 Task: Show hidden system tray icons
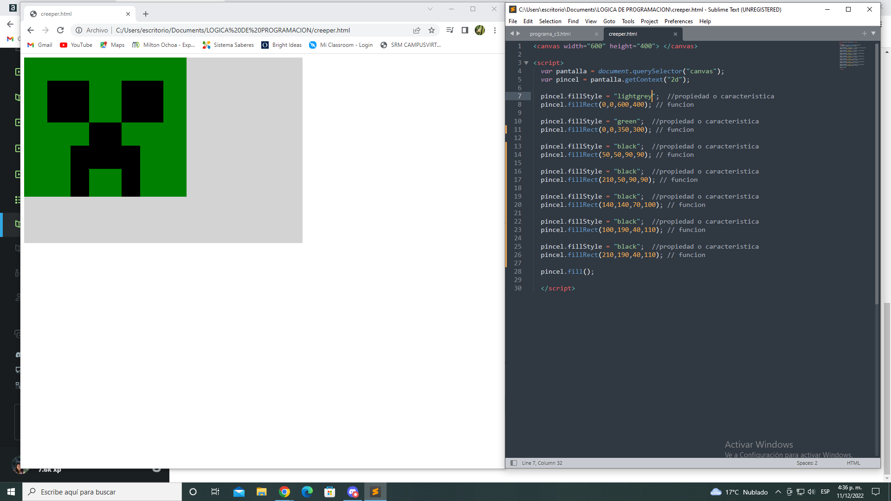pos(778,492)
